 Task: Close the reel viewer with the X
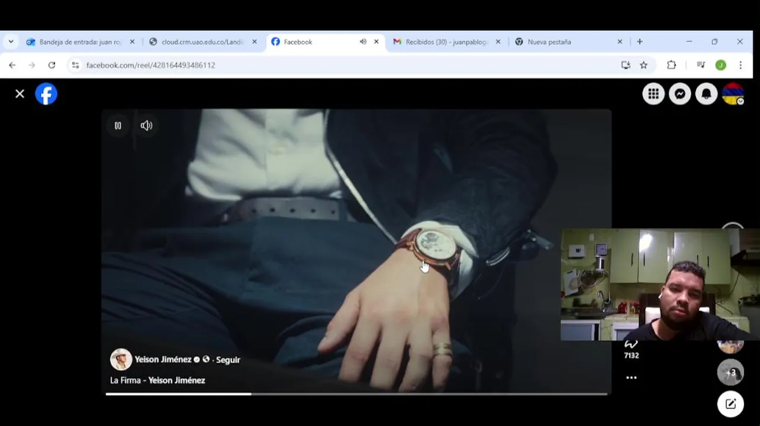coord(20,93)
